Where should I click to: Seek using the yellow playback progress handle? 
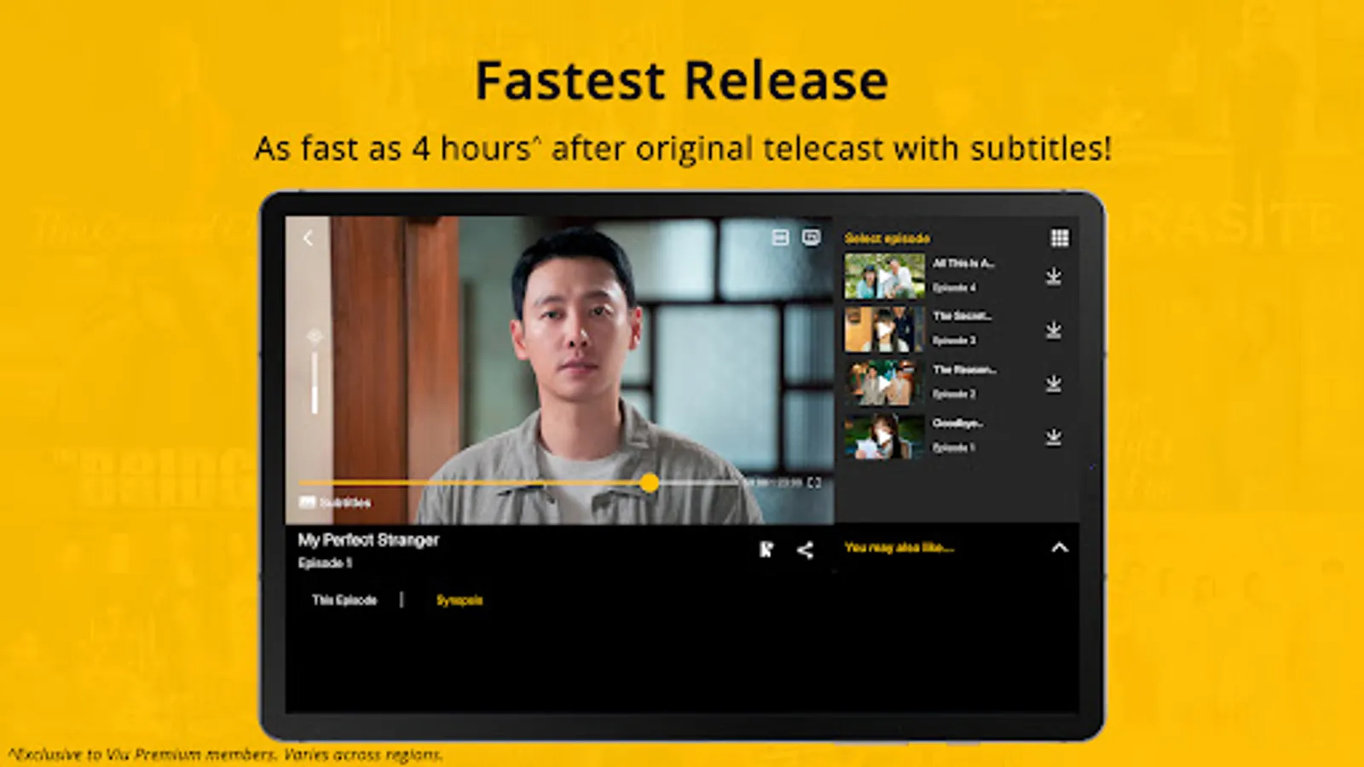tap(650, 483)
